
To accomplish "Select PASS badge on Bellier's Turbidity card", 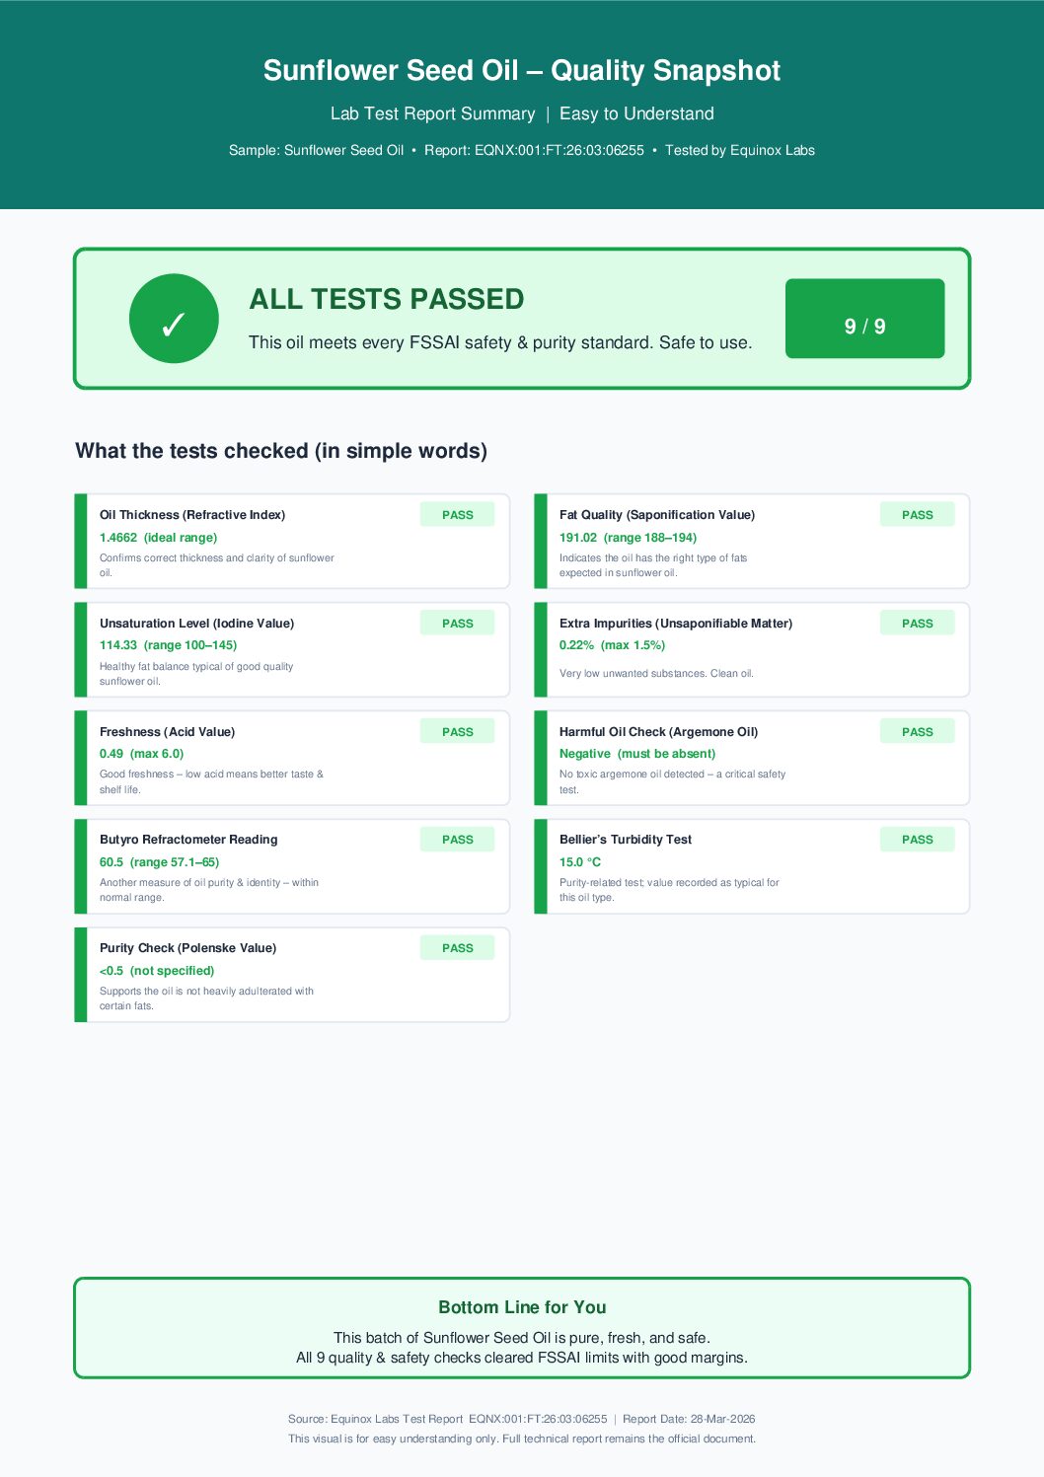I will pos(917,839).
